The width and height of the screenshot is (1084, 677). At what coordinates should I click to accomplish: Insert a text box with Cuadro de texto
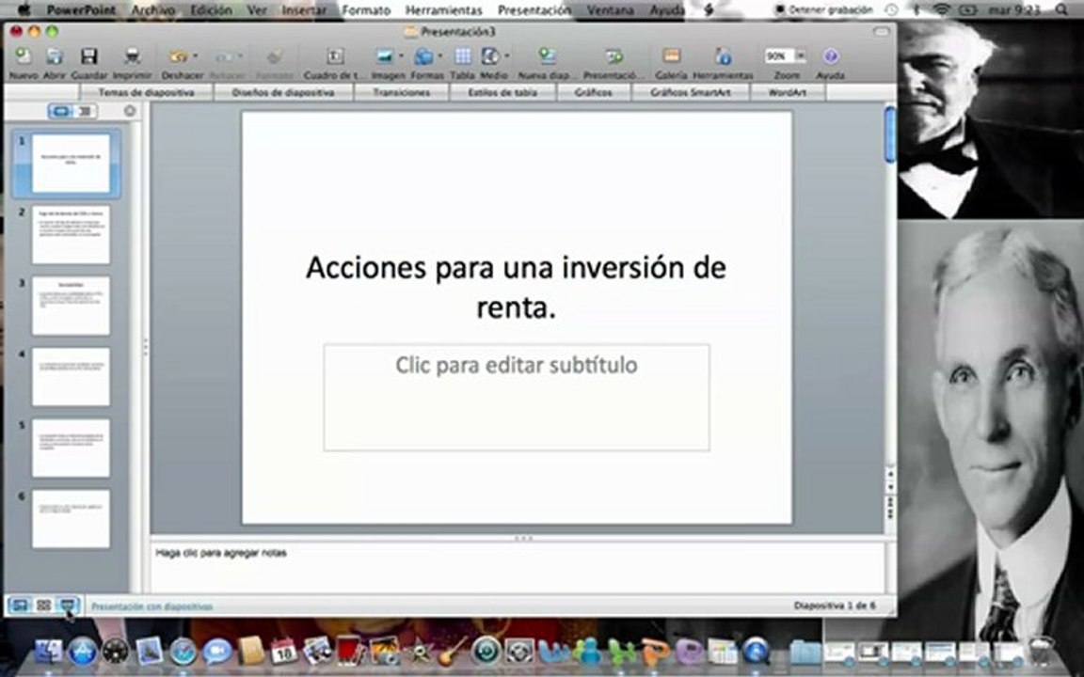(335, 56)
